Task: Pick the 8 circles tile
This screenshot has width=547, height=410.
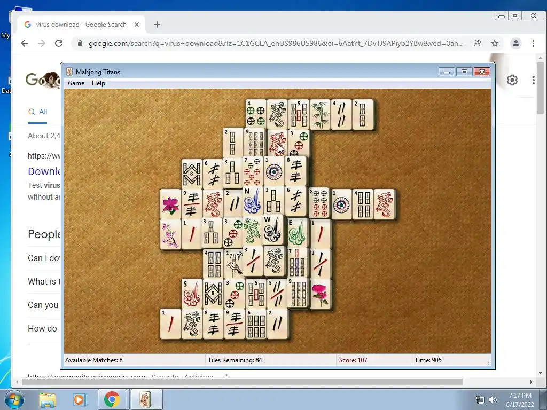Action: [x=319, y=203]
